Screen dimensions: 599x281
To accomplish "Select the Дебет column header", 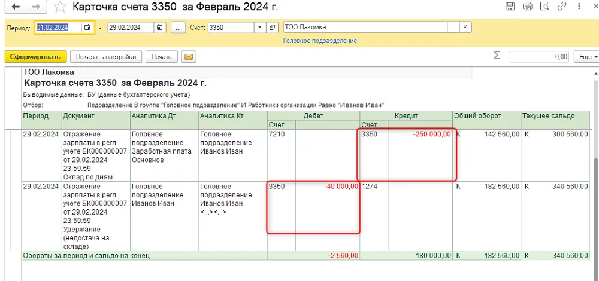I will (314, 115).
